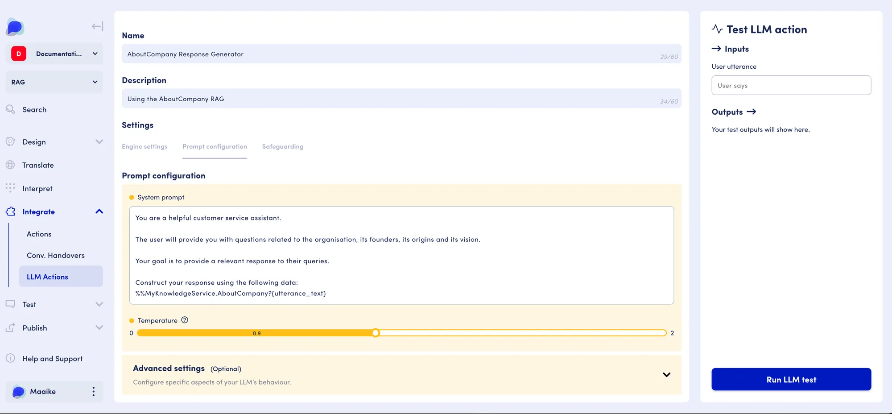Open Help and Support info icon

click(x=10, y=358)
